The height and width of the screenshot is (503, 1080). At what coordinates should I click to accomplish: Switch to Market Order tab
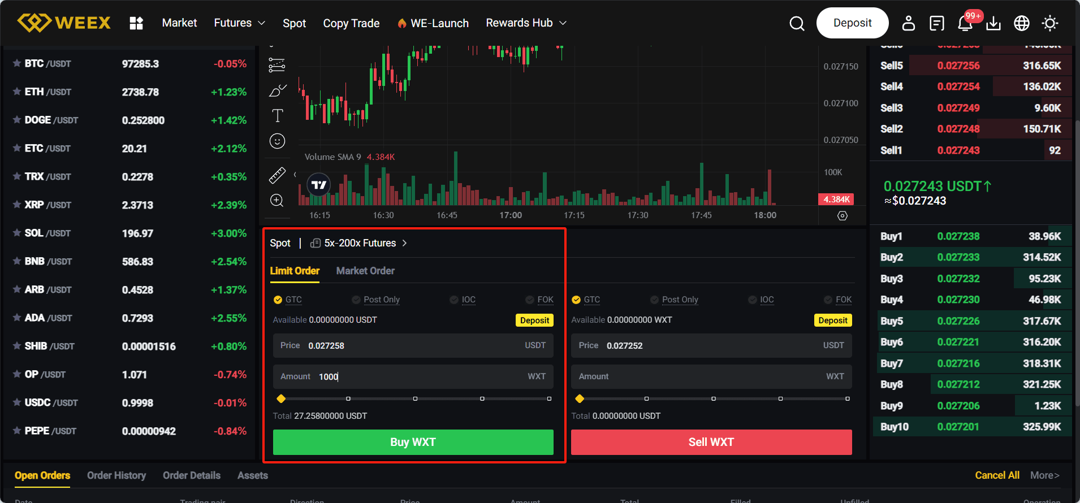(x=365, y=271)
